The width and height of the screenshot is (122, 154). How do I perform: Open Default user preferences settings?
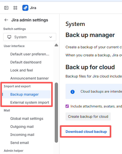pyautogui.click(x=30, y=54)
